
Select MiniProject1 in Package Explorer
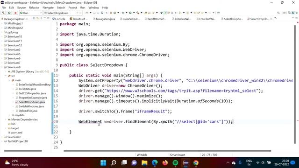(15, 23)
